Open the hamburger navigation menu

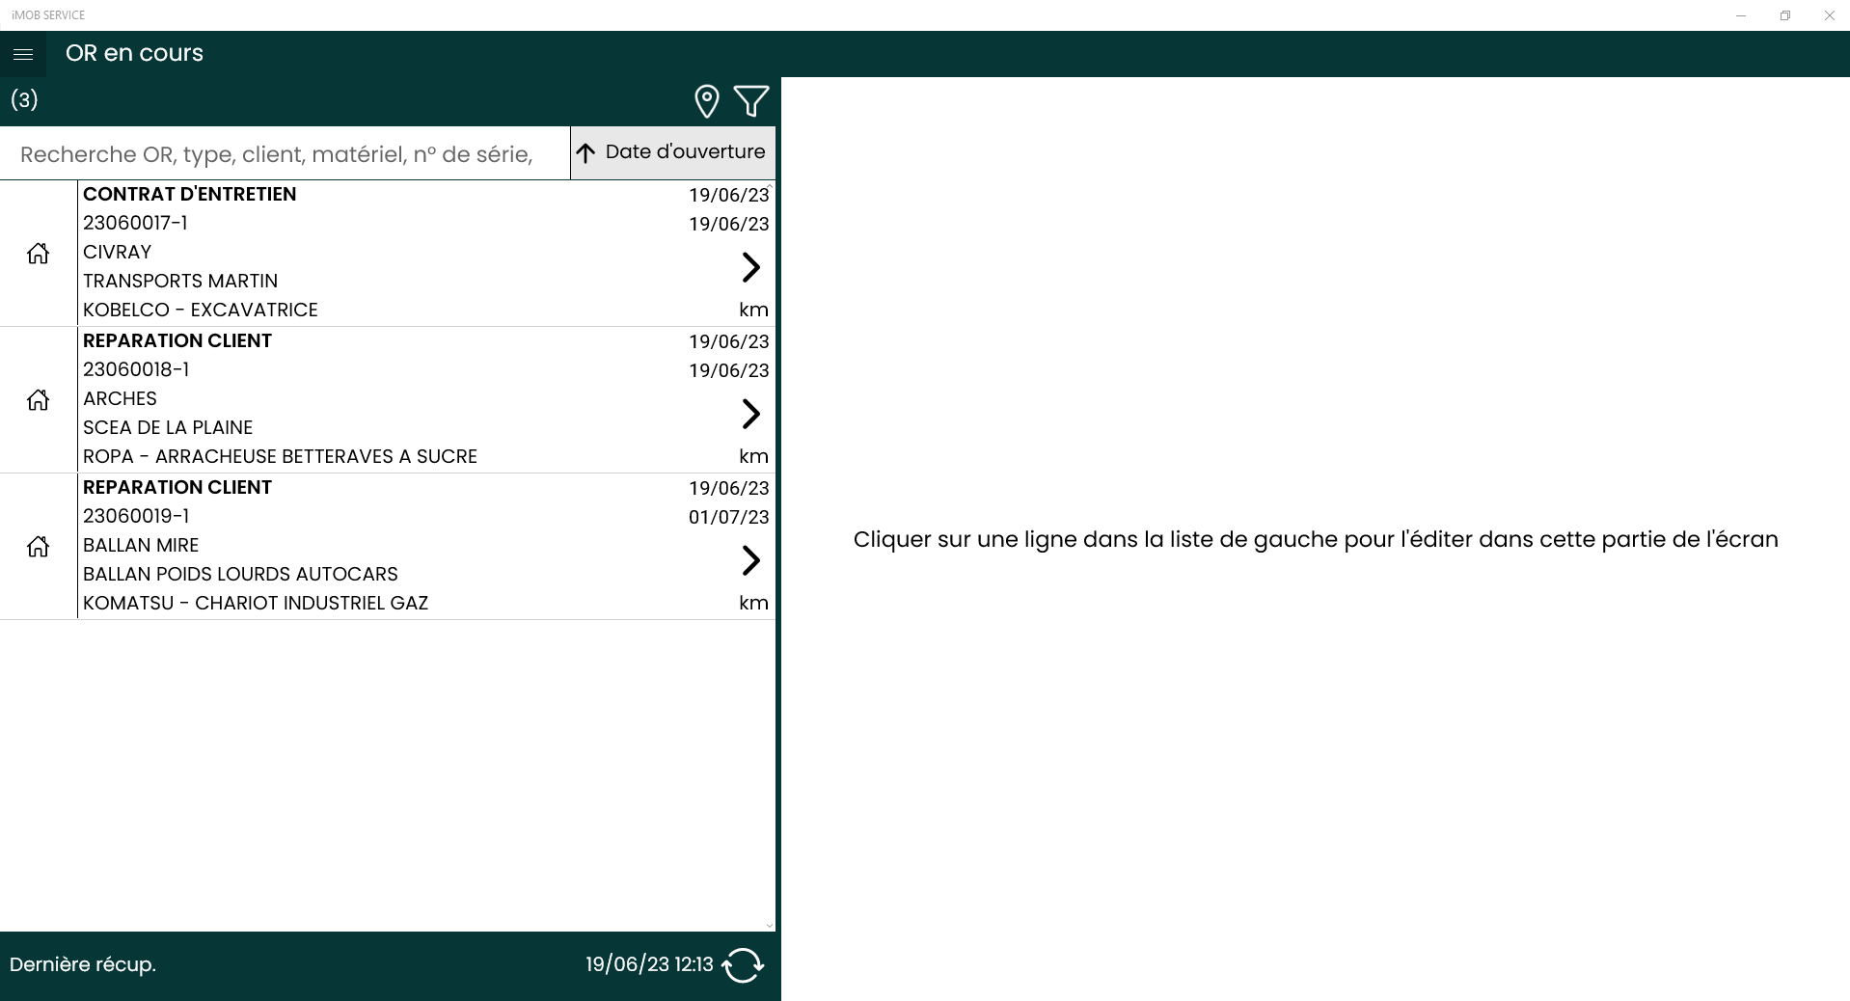click(23, 54)
